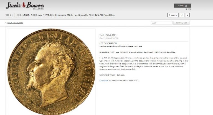213x115 pixels.
Task: Click the lot title heading text
Action: point(66,15)
